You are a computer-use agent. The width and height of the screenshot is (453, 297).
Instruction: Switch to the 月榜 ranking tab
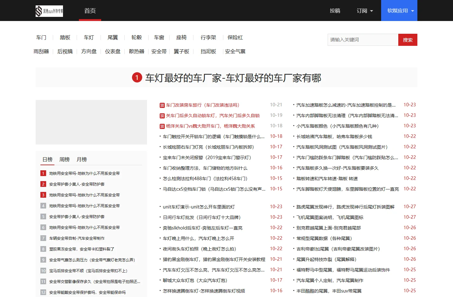(x=82, y=159)
